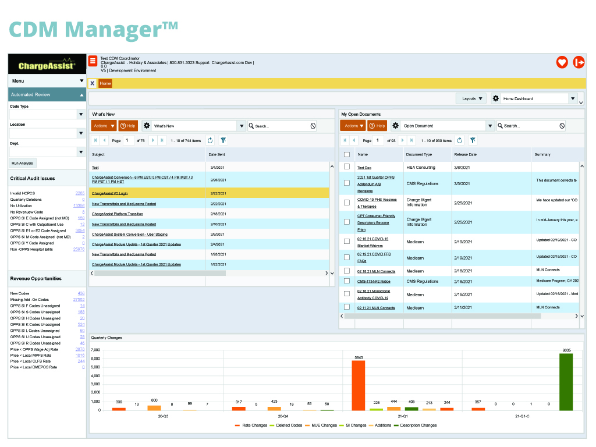Check the Test Doc row checkbox

pos(347,166)
